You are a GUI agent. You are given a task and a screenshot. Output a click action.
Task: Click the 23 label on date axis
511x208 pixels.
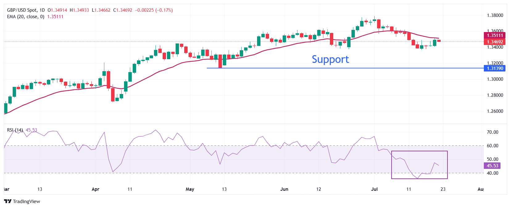point(443,189)
